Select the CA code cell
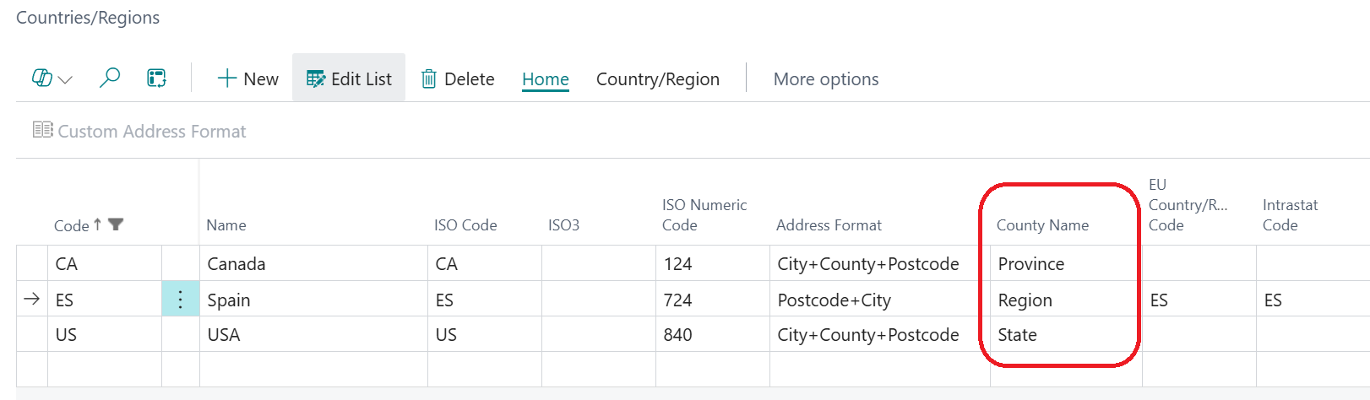The height and width of the screenshot is (400, 1370). (x=105, y=263)
